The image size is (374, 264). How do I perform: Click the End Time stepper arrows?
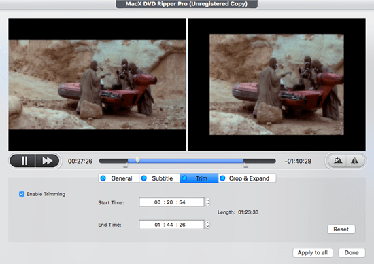207,225
